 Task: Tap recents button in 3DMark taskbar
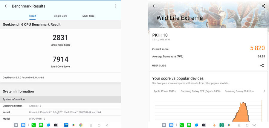[239, 125]
